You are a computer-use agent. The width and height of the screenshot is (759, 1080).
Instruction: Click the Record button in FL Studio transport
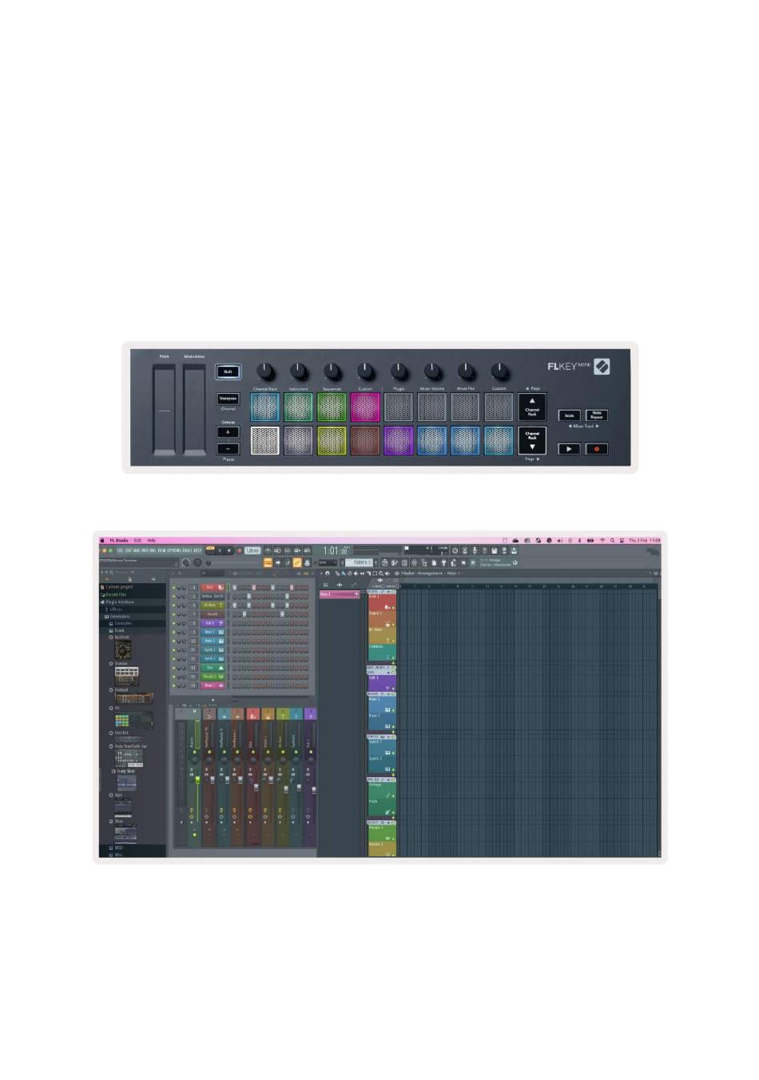click(240, 550)
